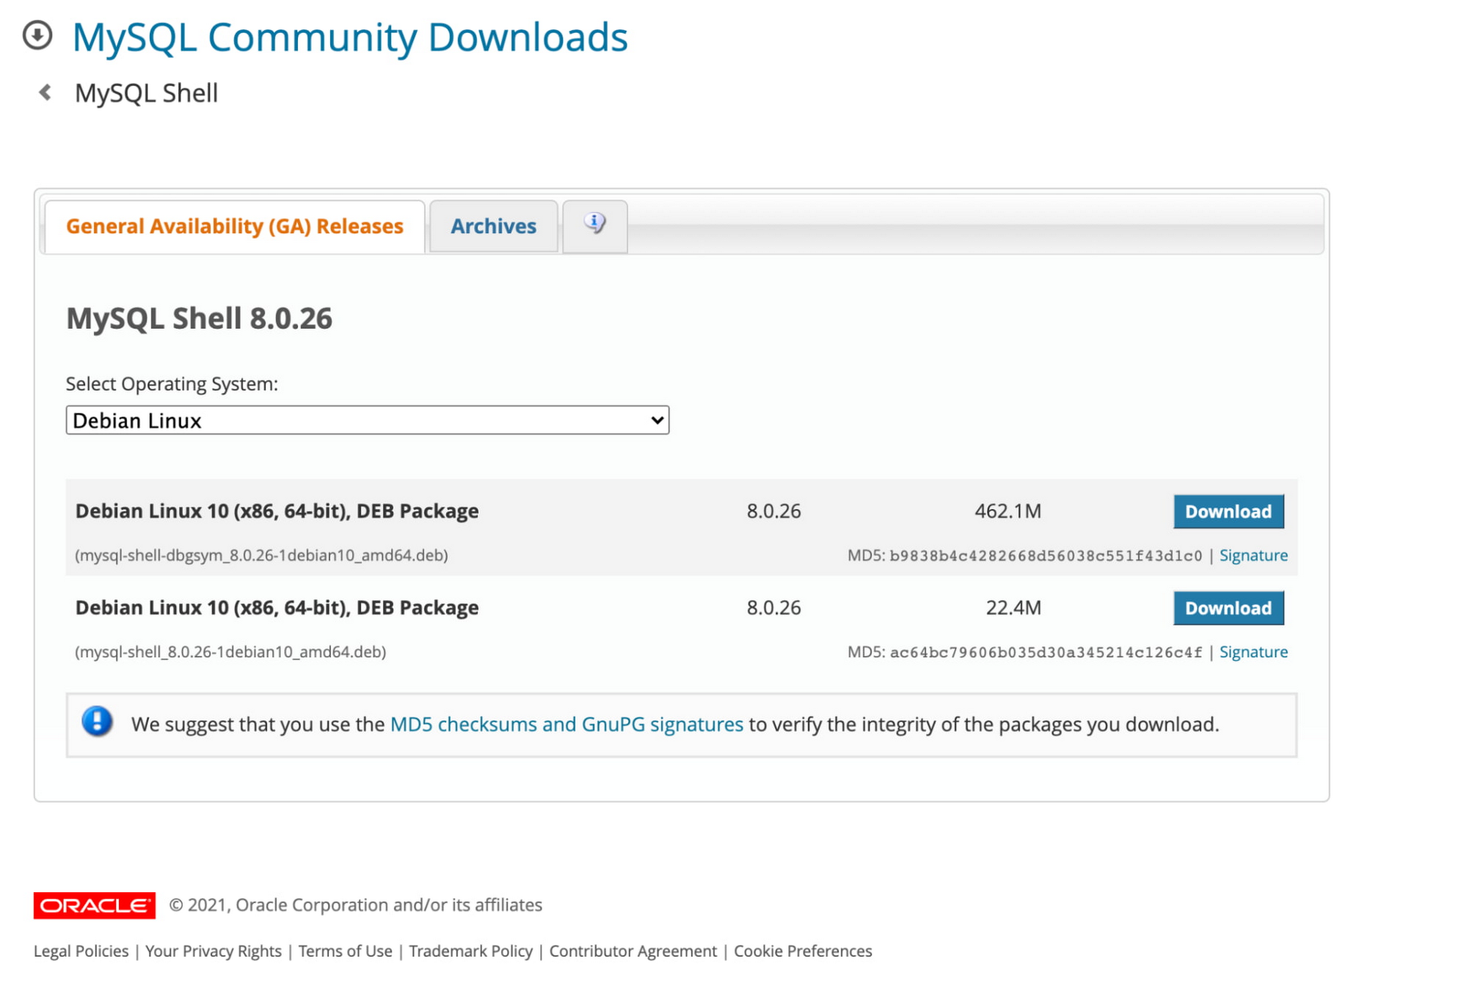The width and height of the screenshot is (1467, 997).
Task: Click the Oracle Corporation copyright text
Action: click(356, 905)
